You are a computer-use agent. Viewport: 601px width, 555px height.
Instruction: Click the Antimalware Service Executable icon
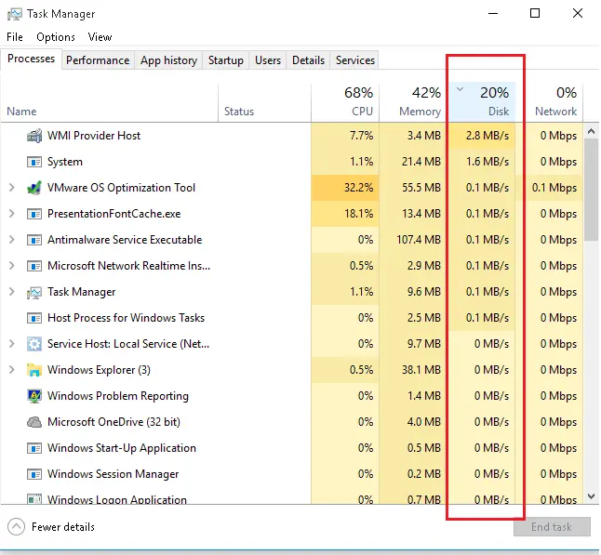[34, 240]
